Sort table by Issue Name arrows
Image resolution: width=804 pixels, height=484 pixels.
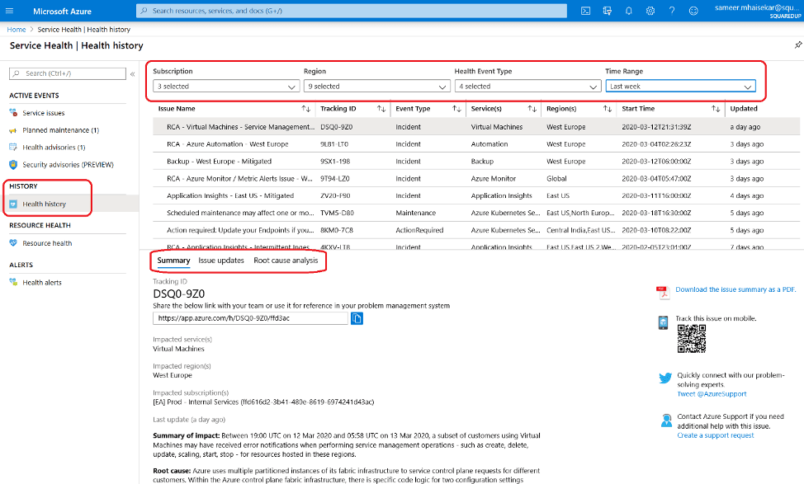306,109
